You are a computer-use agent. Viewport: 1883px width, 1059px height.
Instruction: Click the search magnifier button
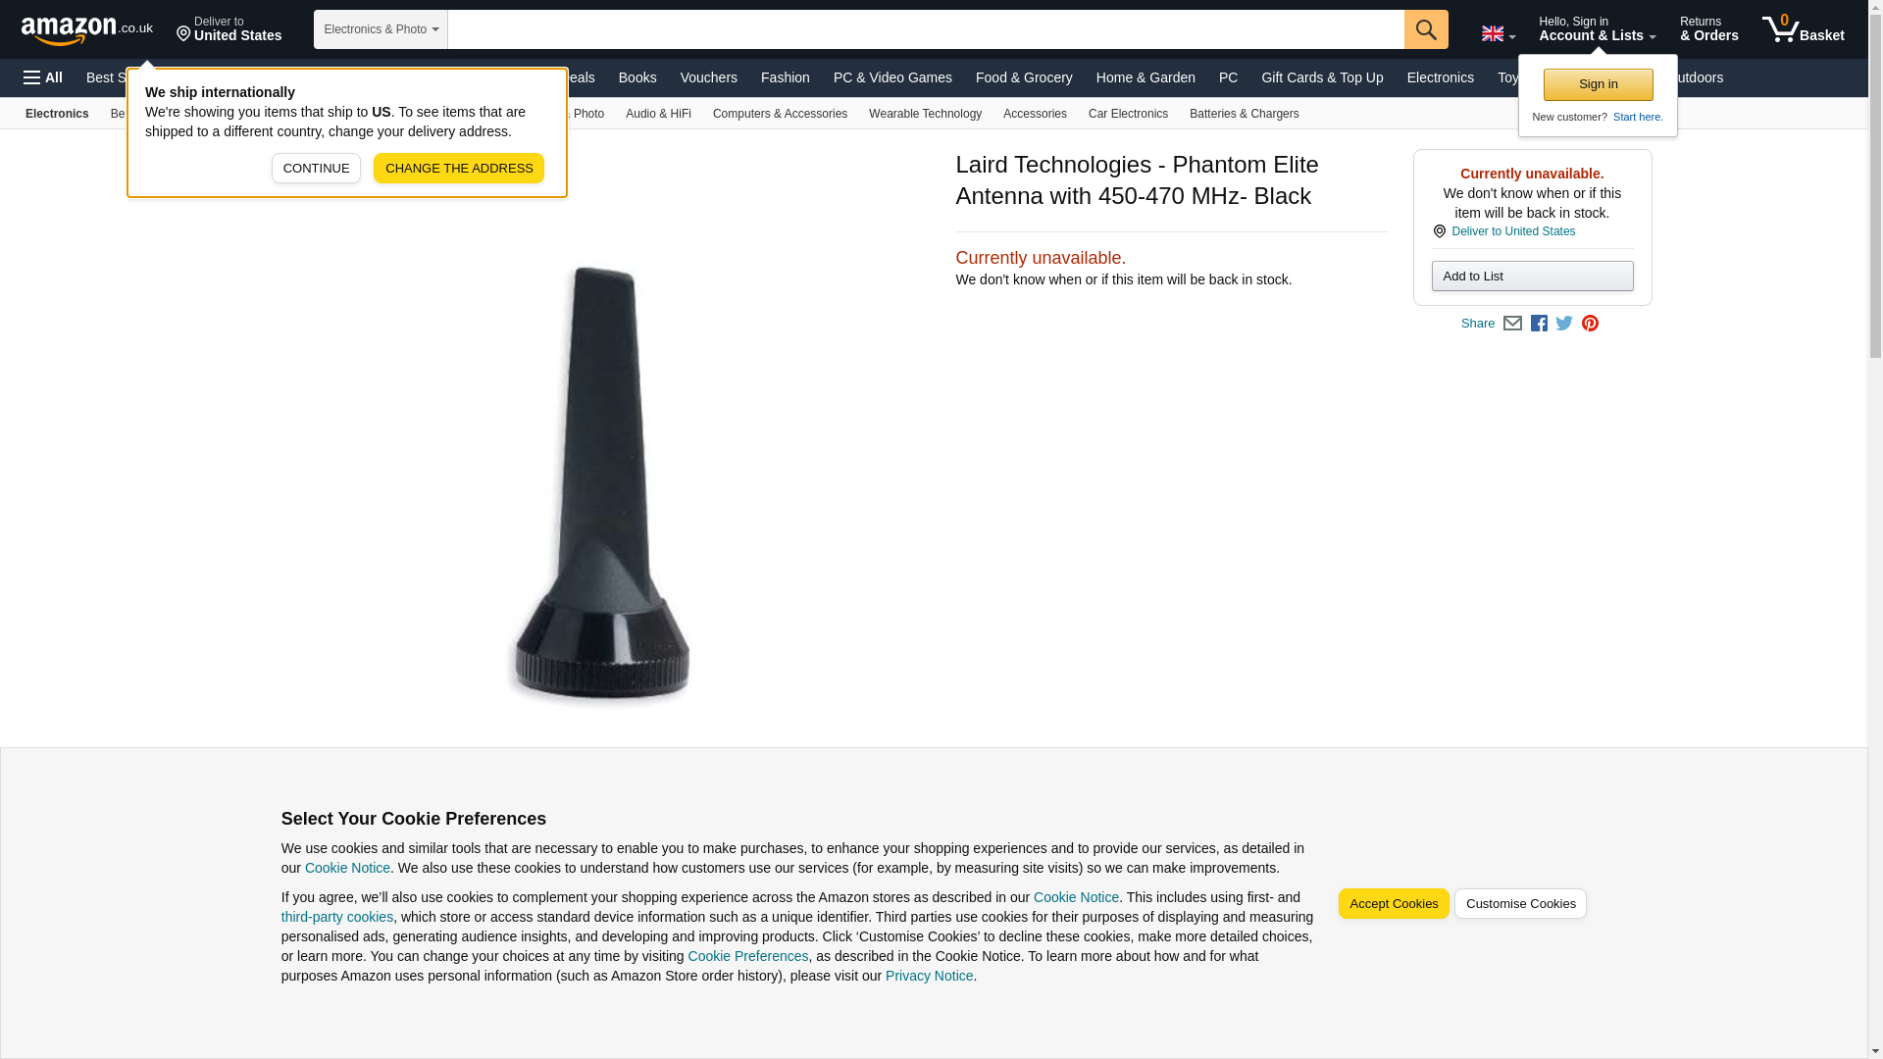(x=1426, y=29)
